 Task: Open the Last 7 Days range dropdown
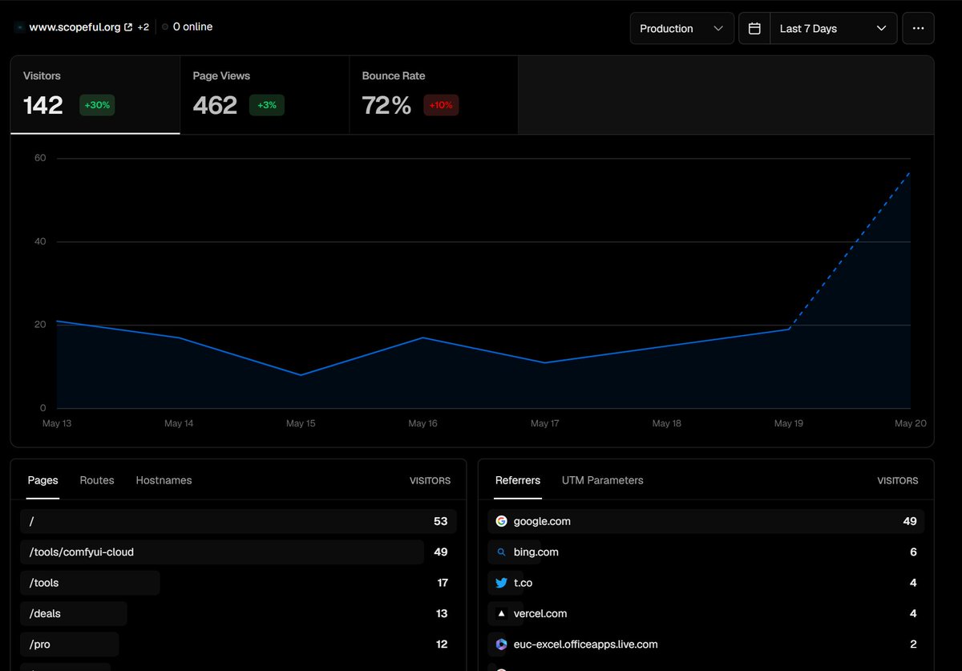pos(833,28)
